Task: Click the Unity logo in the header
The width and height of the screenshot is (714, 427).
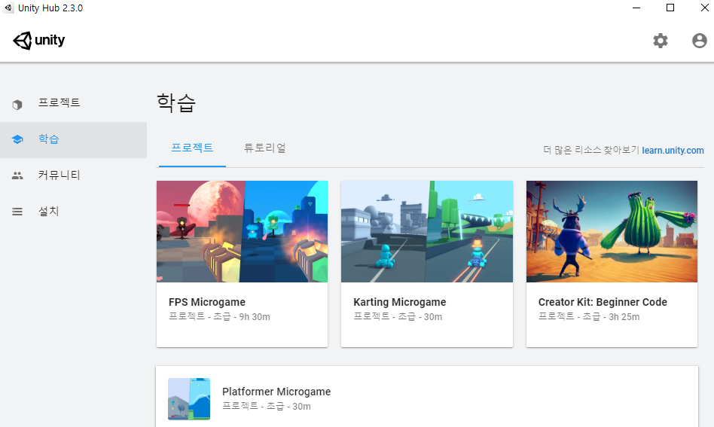Action: 38,41
